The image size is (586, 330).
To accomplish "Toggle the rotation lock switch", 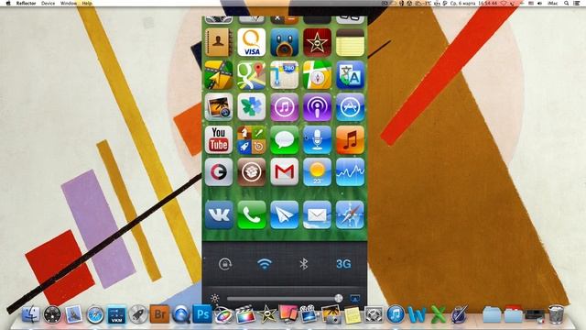I will click(x=225, y=264).
